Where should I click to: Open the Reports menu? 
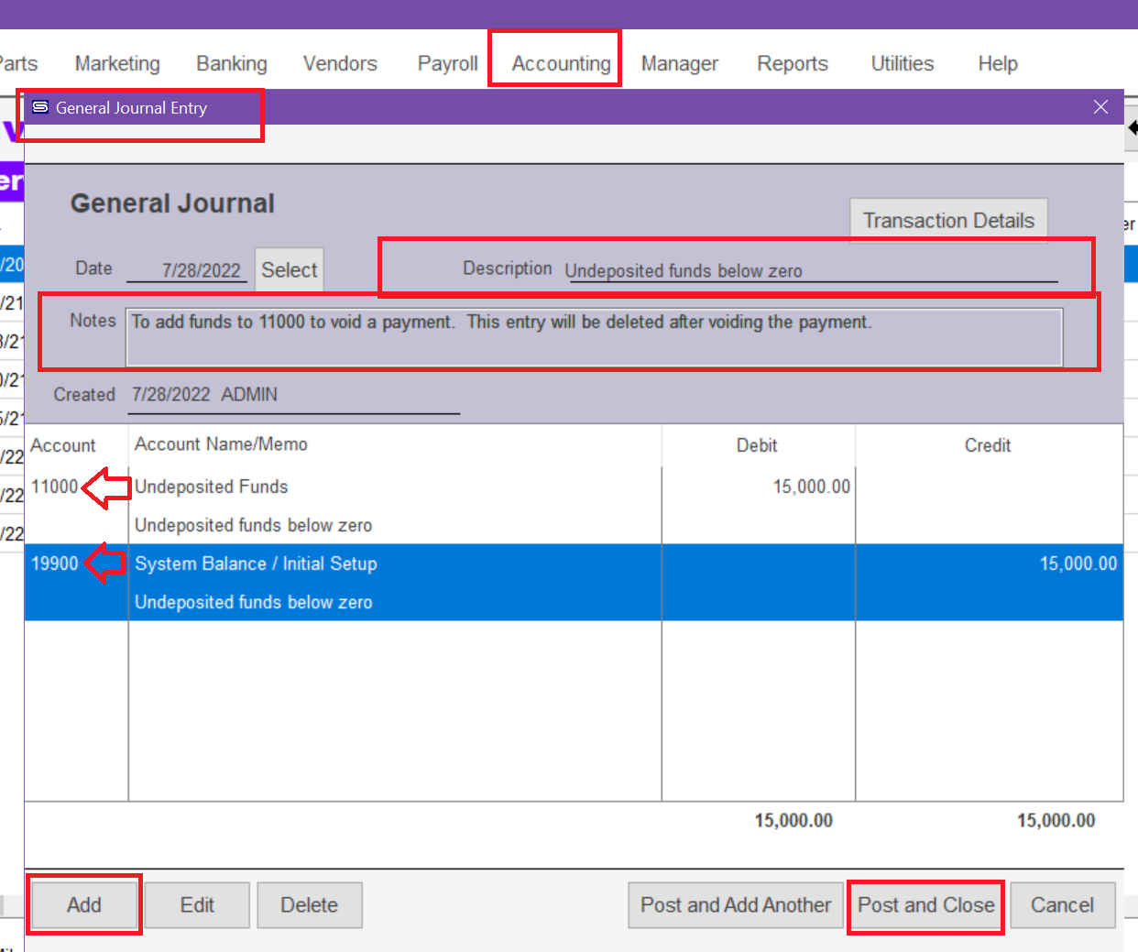pos(792,63)
